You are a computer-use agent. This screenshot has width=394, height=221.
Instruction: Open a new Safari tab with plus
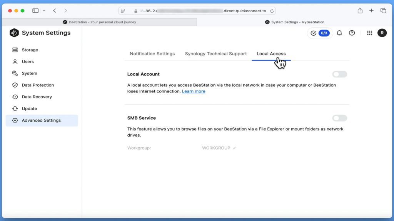(x=371, y=10)
